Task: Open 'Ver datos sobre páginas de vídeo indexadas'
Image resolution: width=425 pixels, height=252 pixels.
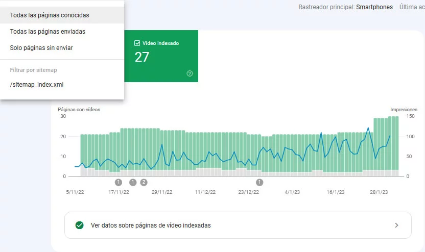Action: tap(238, 225)
